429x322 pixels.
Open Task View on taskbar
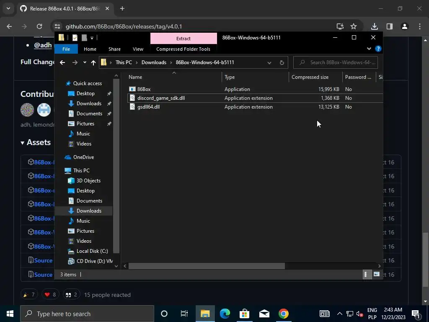click(184, 314)
